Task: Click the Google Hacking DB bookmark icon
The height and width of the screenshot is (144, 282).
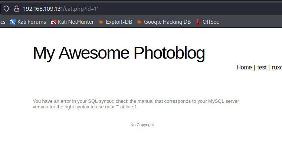Action: pyautogui.click(x=140, y=22)
